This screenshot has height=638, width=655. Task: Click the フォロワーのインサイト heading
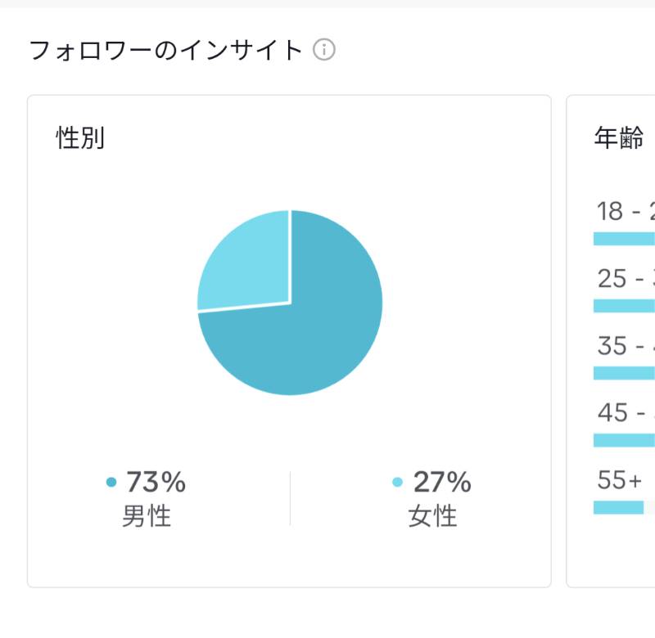[x=166, y=50]
